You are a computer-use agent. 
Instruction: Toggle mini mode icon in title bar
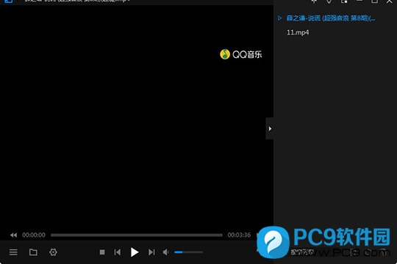(x=344, y=1)
